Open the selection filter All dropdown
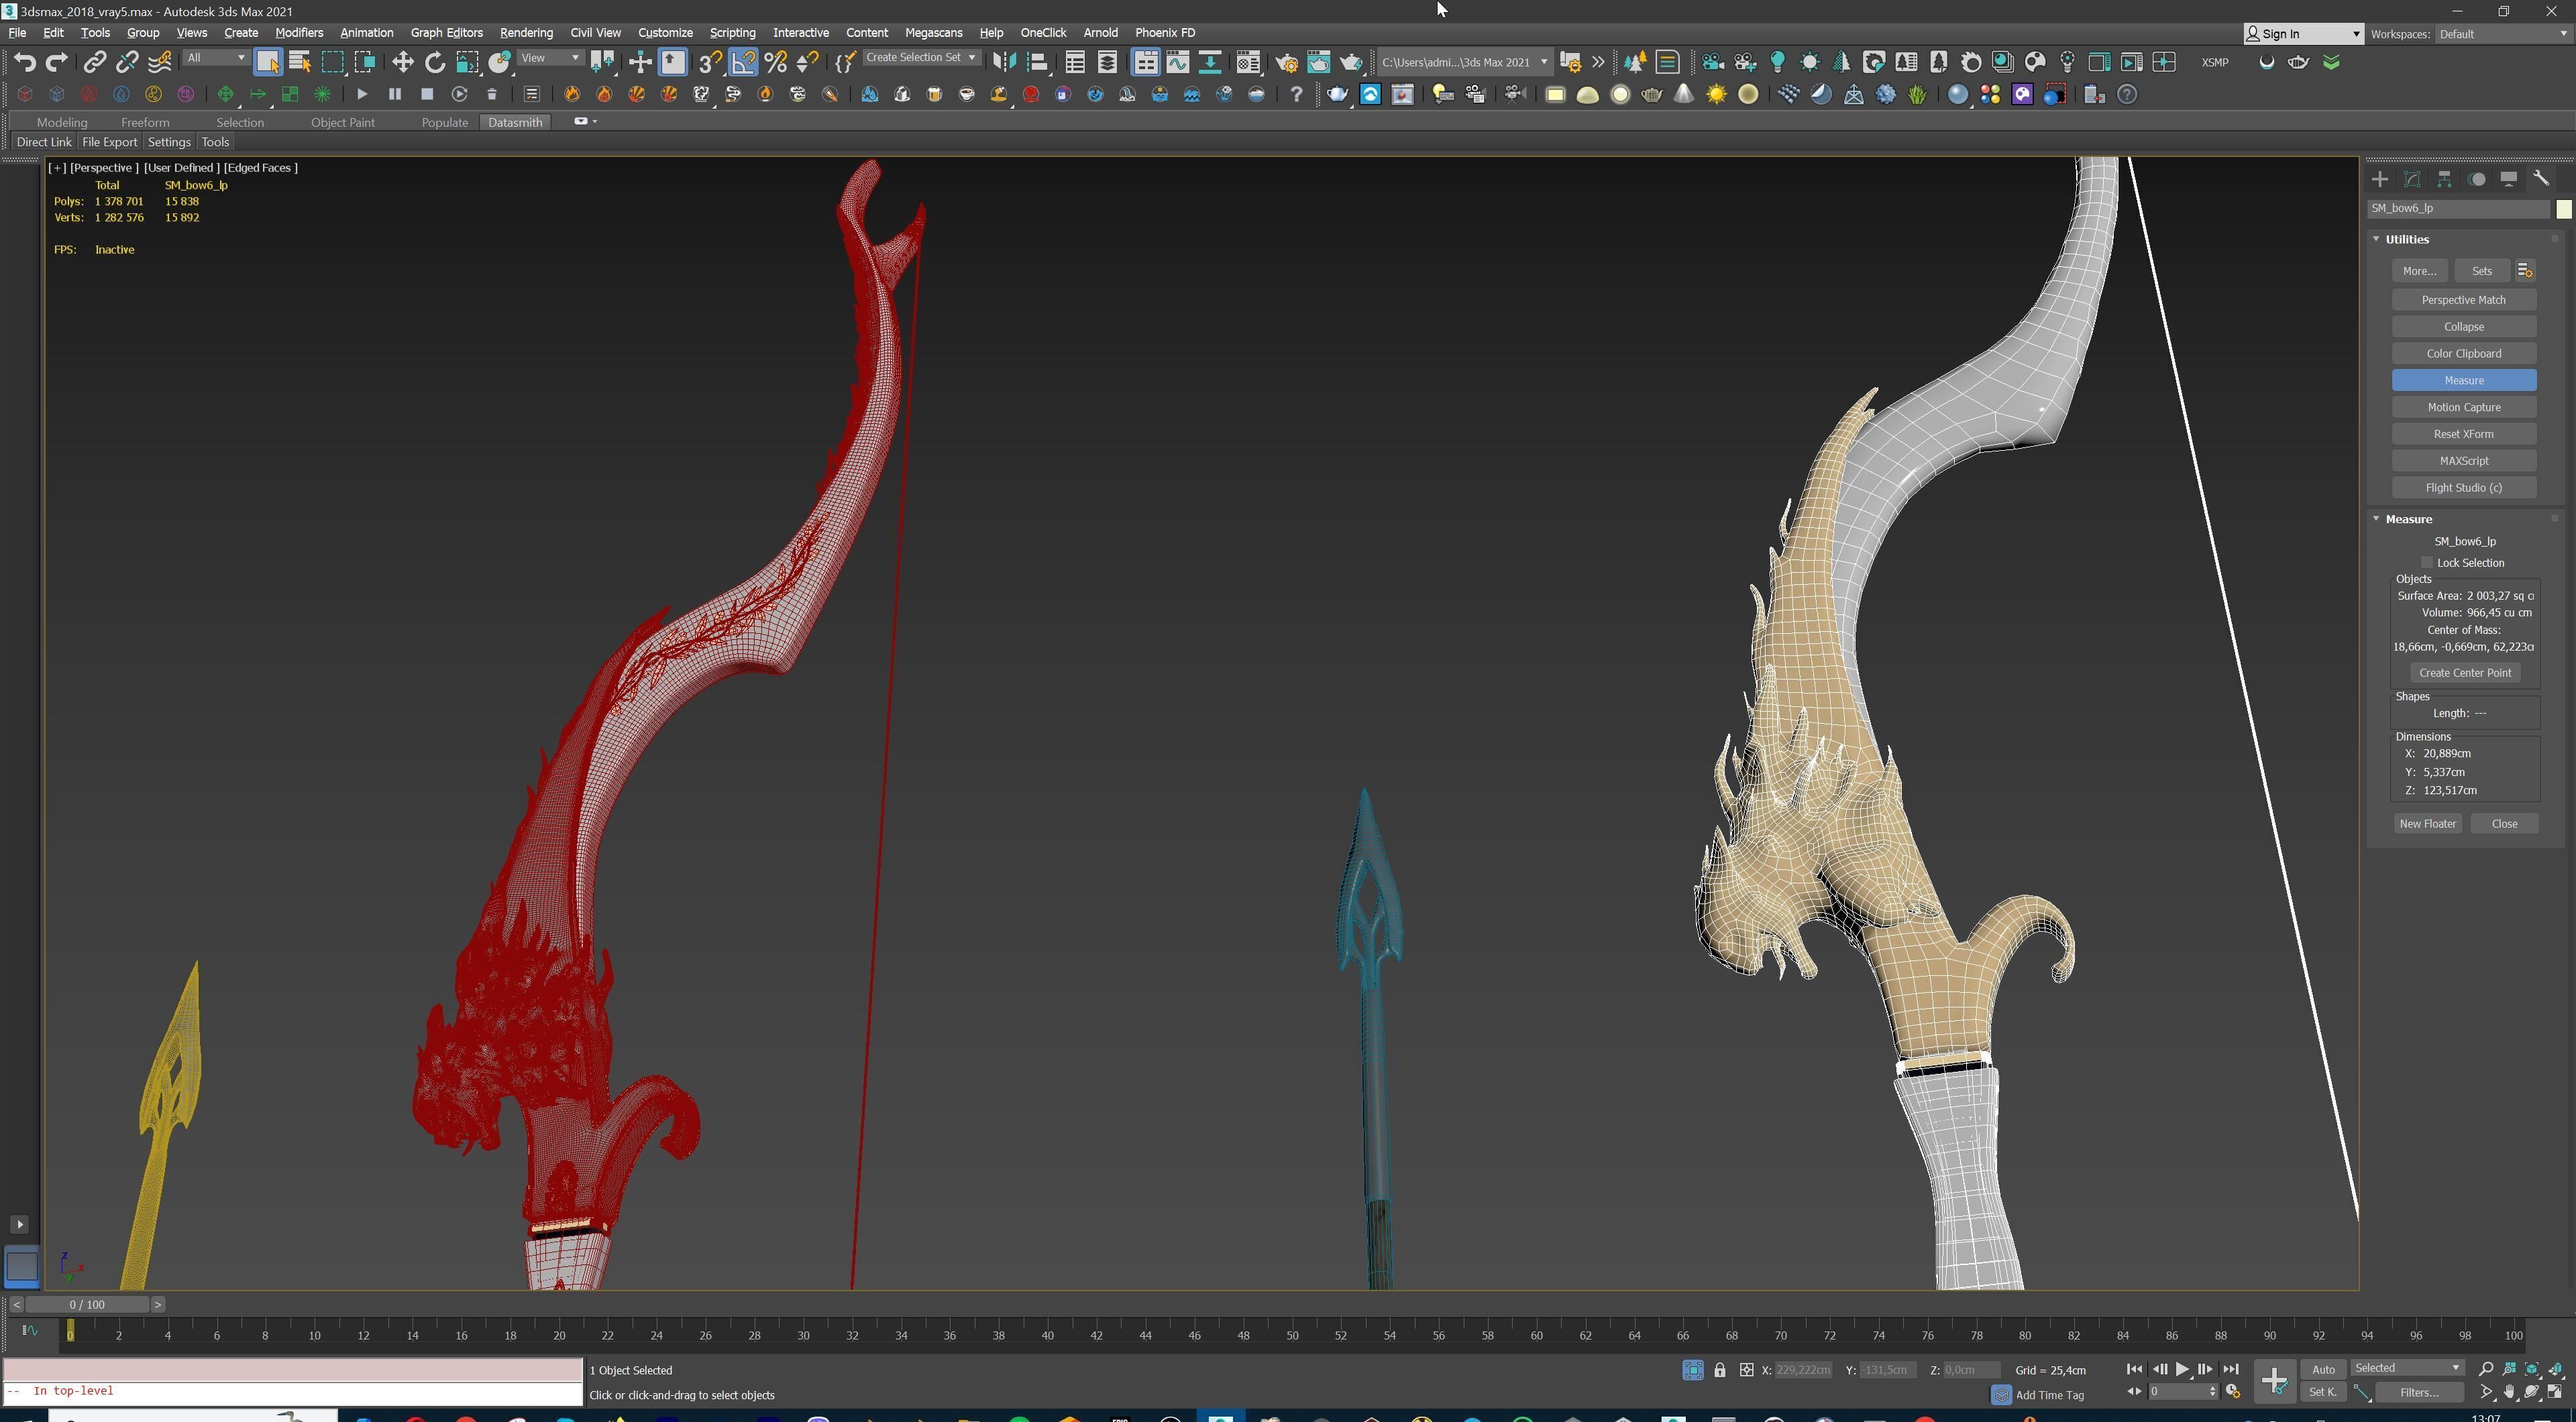 216,58
